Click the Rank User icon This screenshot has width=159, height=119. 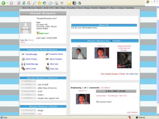click(47, 68)
